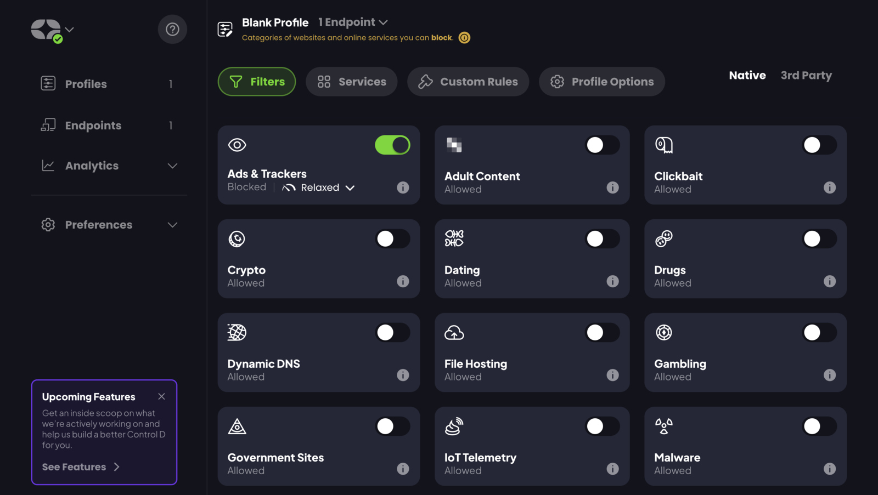
Task: Open the info icon on Malware card
Action: tap(830, 469)
